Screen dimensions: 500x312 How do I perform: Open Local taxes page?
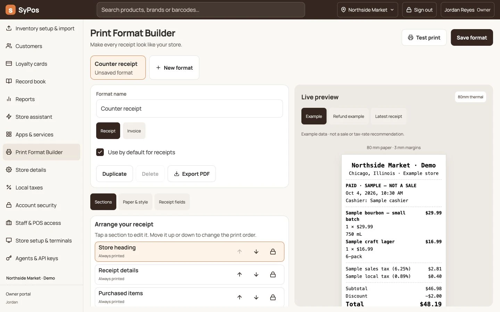pos(41,188)
